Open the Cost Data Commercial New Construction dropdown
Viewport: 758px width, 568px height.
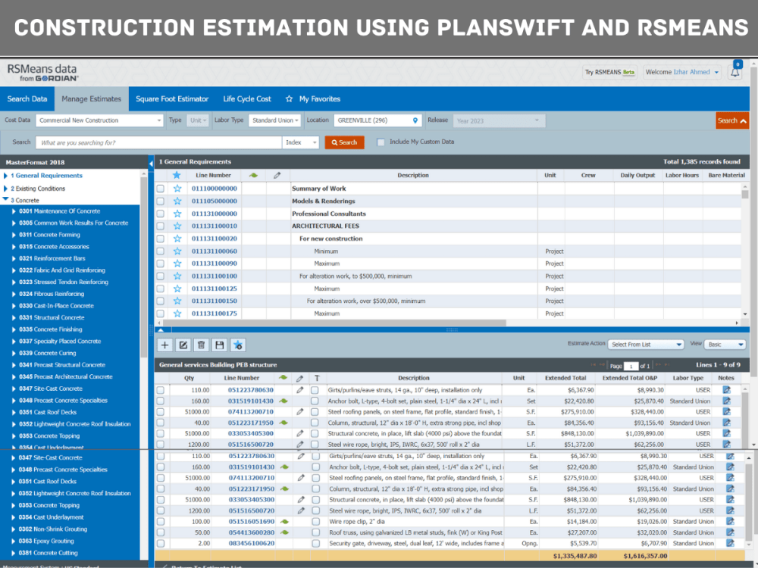click(99, 120)
